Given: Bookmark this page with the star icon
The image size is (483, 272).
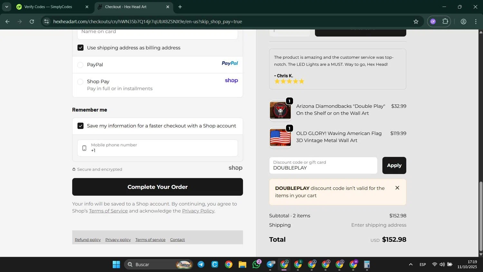Looking at the screenshot, I should [416, 22].
